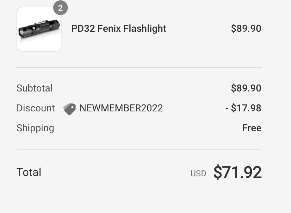The height and width of the screenshot is (213, 291).
Task: Click the Total label
Action: click(x=29, y=172)
